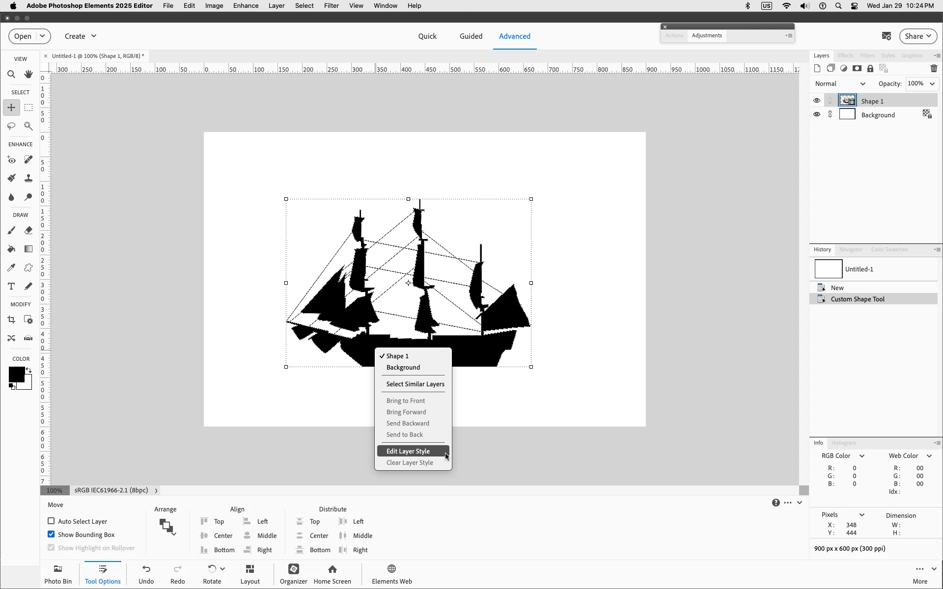Viewport: 943px width, 589px height.
Task: Switch to the Guided tab
Action: (471, 36)
